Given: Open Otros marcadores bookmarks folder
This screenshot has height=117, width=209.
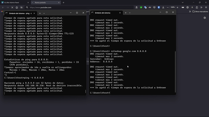Looking at the screenshot, I should click(200, 11).
